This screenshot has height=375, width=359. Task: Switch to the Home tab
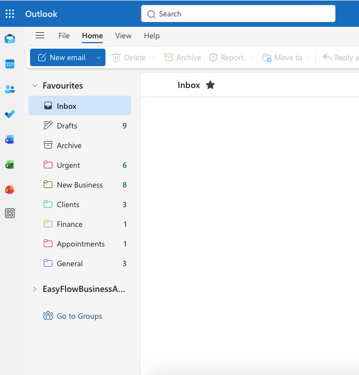point(92,36)
